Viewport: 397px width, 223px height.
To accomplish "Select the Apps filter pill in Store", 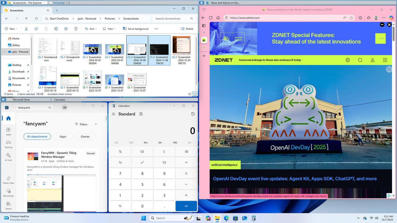I will tap(63, 137).
